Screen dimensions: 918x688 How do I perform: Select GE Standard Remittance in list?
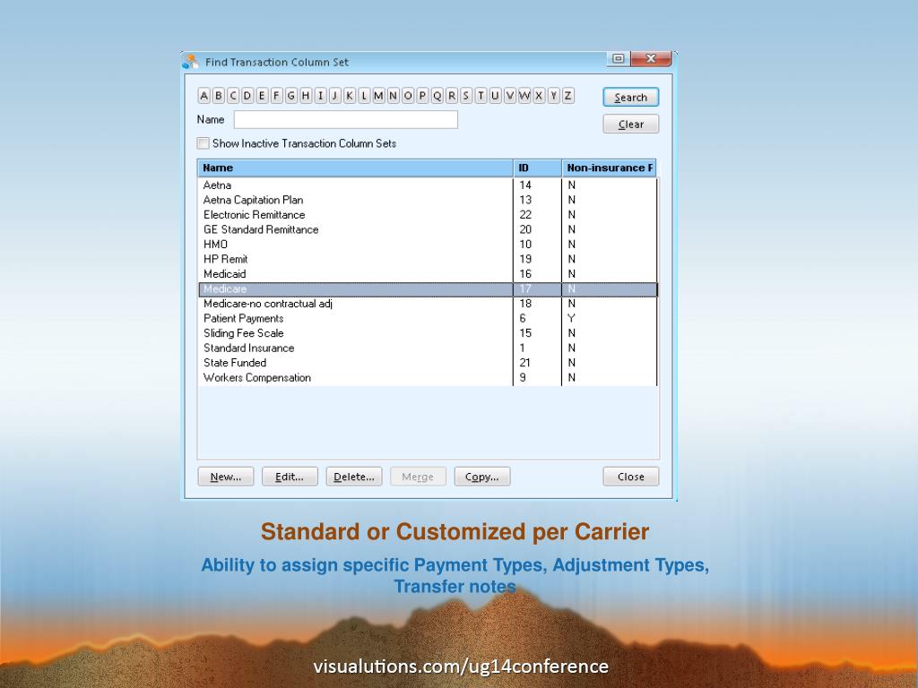pyautogui.click(x=428, y=229)
